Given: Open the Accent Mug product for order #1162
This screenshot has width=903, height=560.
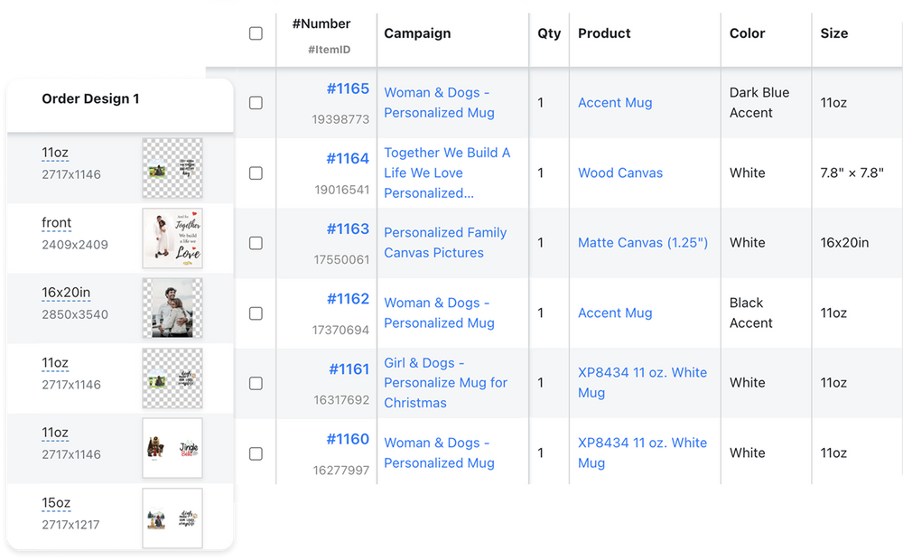Looking at the screenshot, I should point(615,313).
